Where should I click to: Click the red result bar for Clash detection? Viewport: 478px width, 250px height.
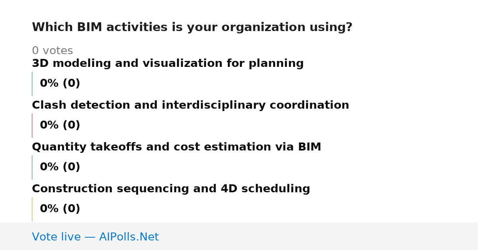coord(32,125)
